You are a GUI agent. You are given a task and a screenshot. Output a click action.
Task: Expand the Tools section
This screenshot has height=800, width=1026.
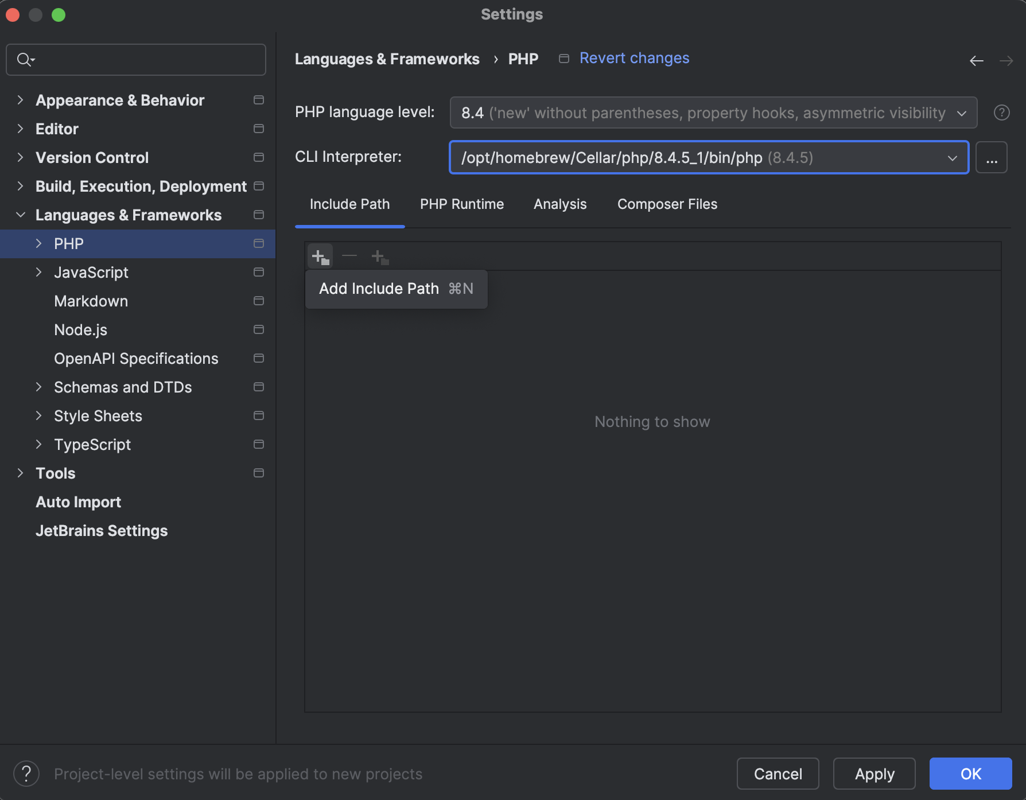click(21, 473)
